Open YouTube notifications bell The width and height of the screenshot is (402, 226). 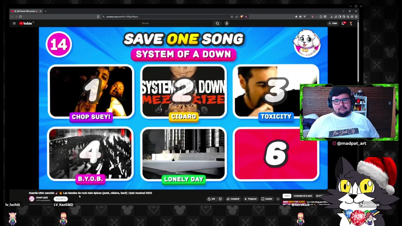point(343,23)
